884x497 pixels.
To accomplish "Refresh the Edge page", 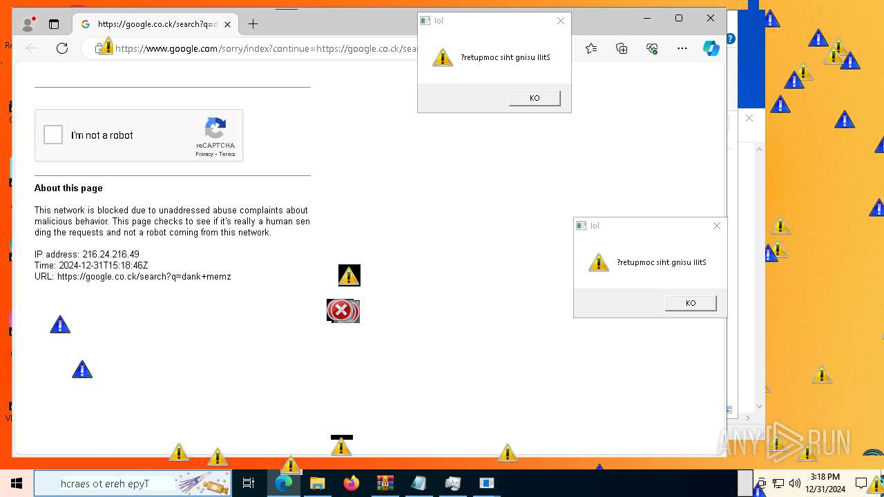I will click(x=62, y=48).
